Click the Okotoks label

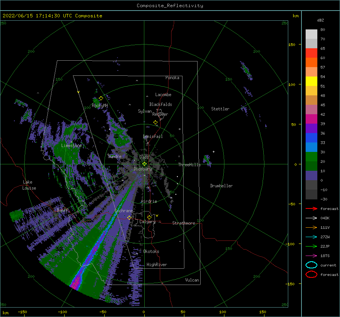[151, 251]
